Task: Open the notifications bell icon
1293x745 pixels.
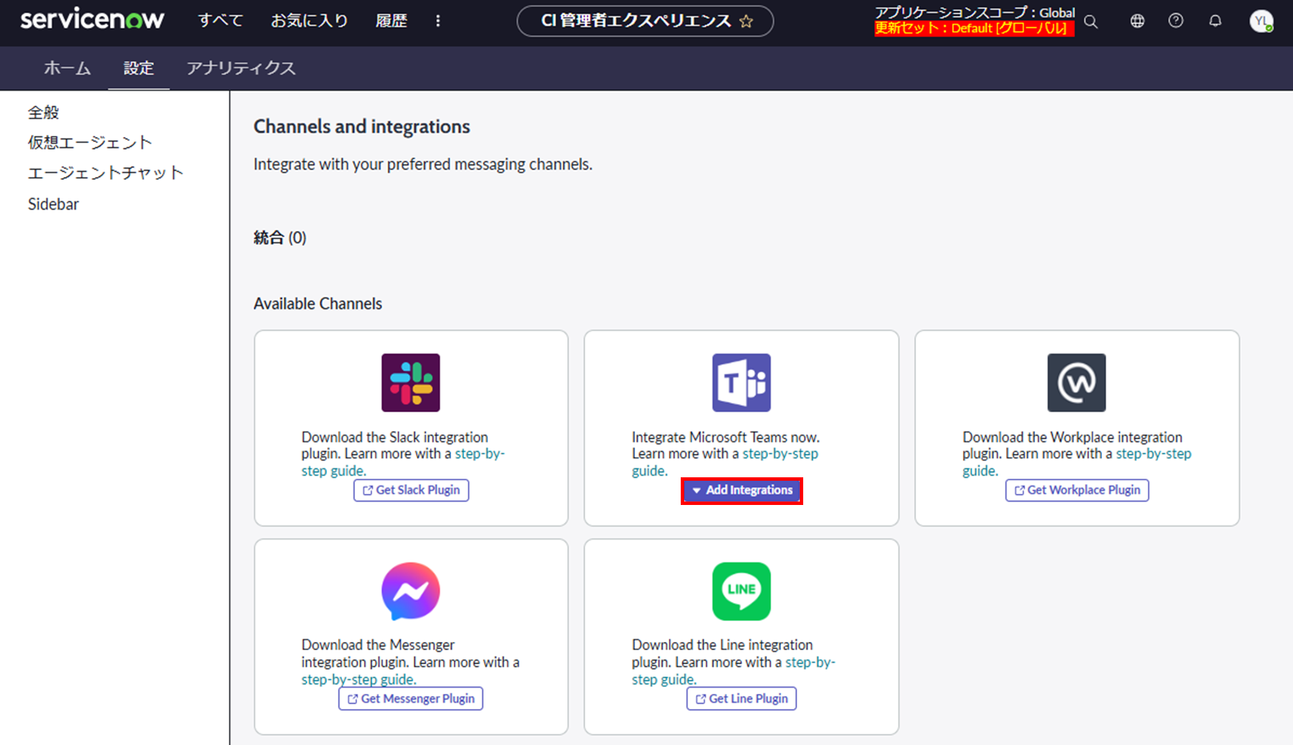Action: (x=1216, y=21)
